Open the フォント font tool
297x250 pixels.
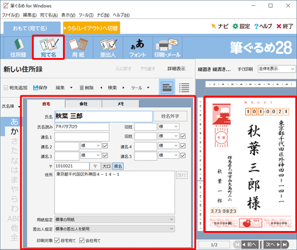pos(138,47)
